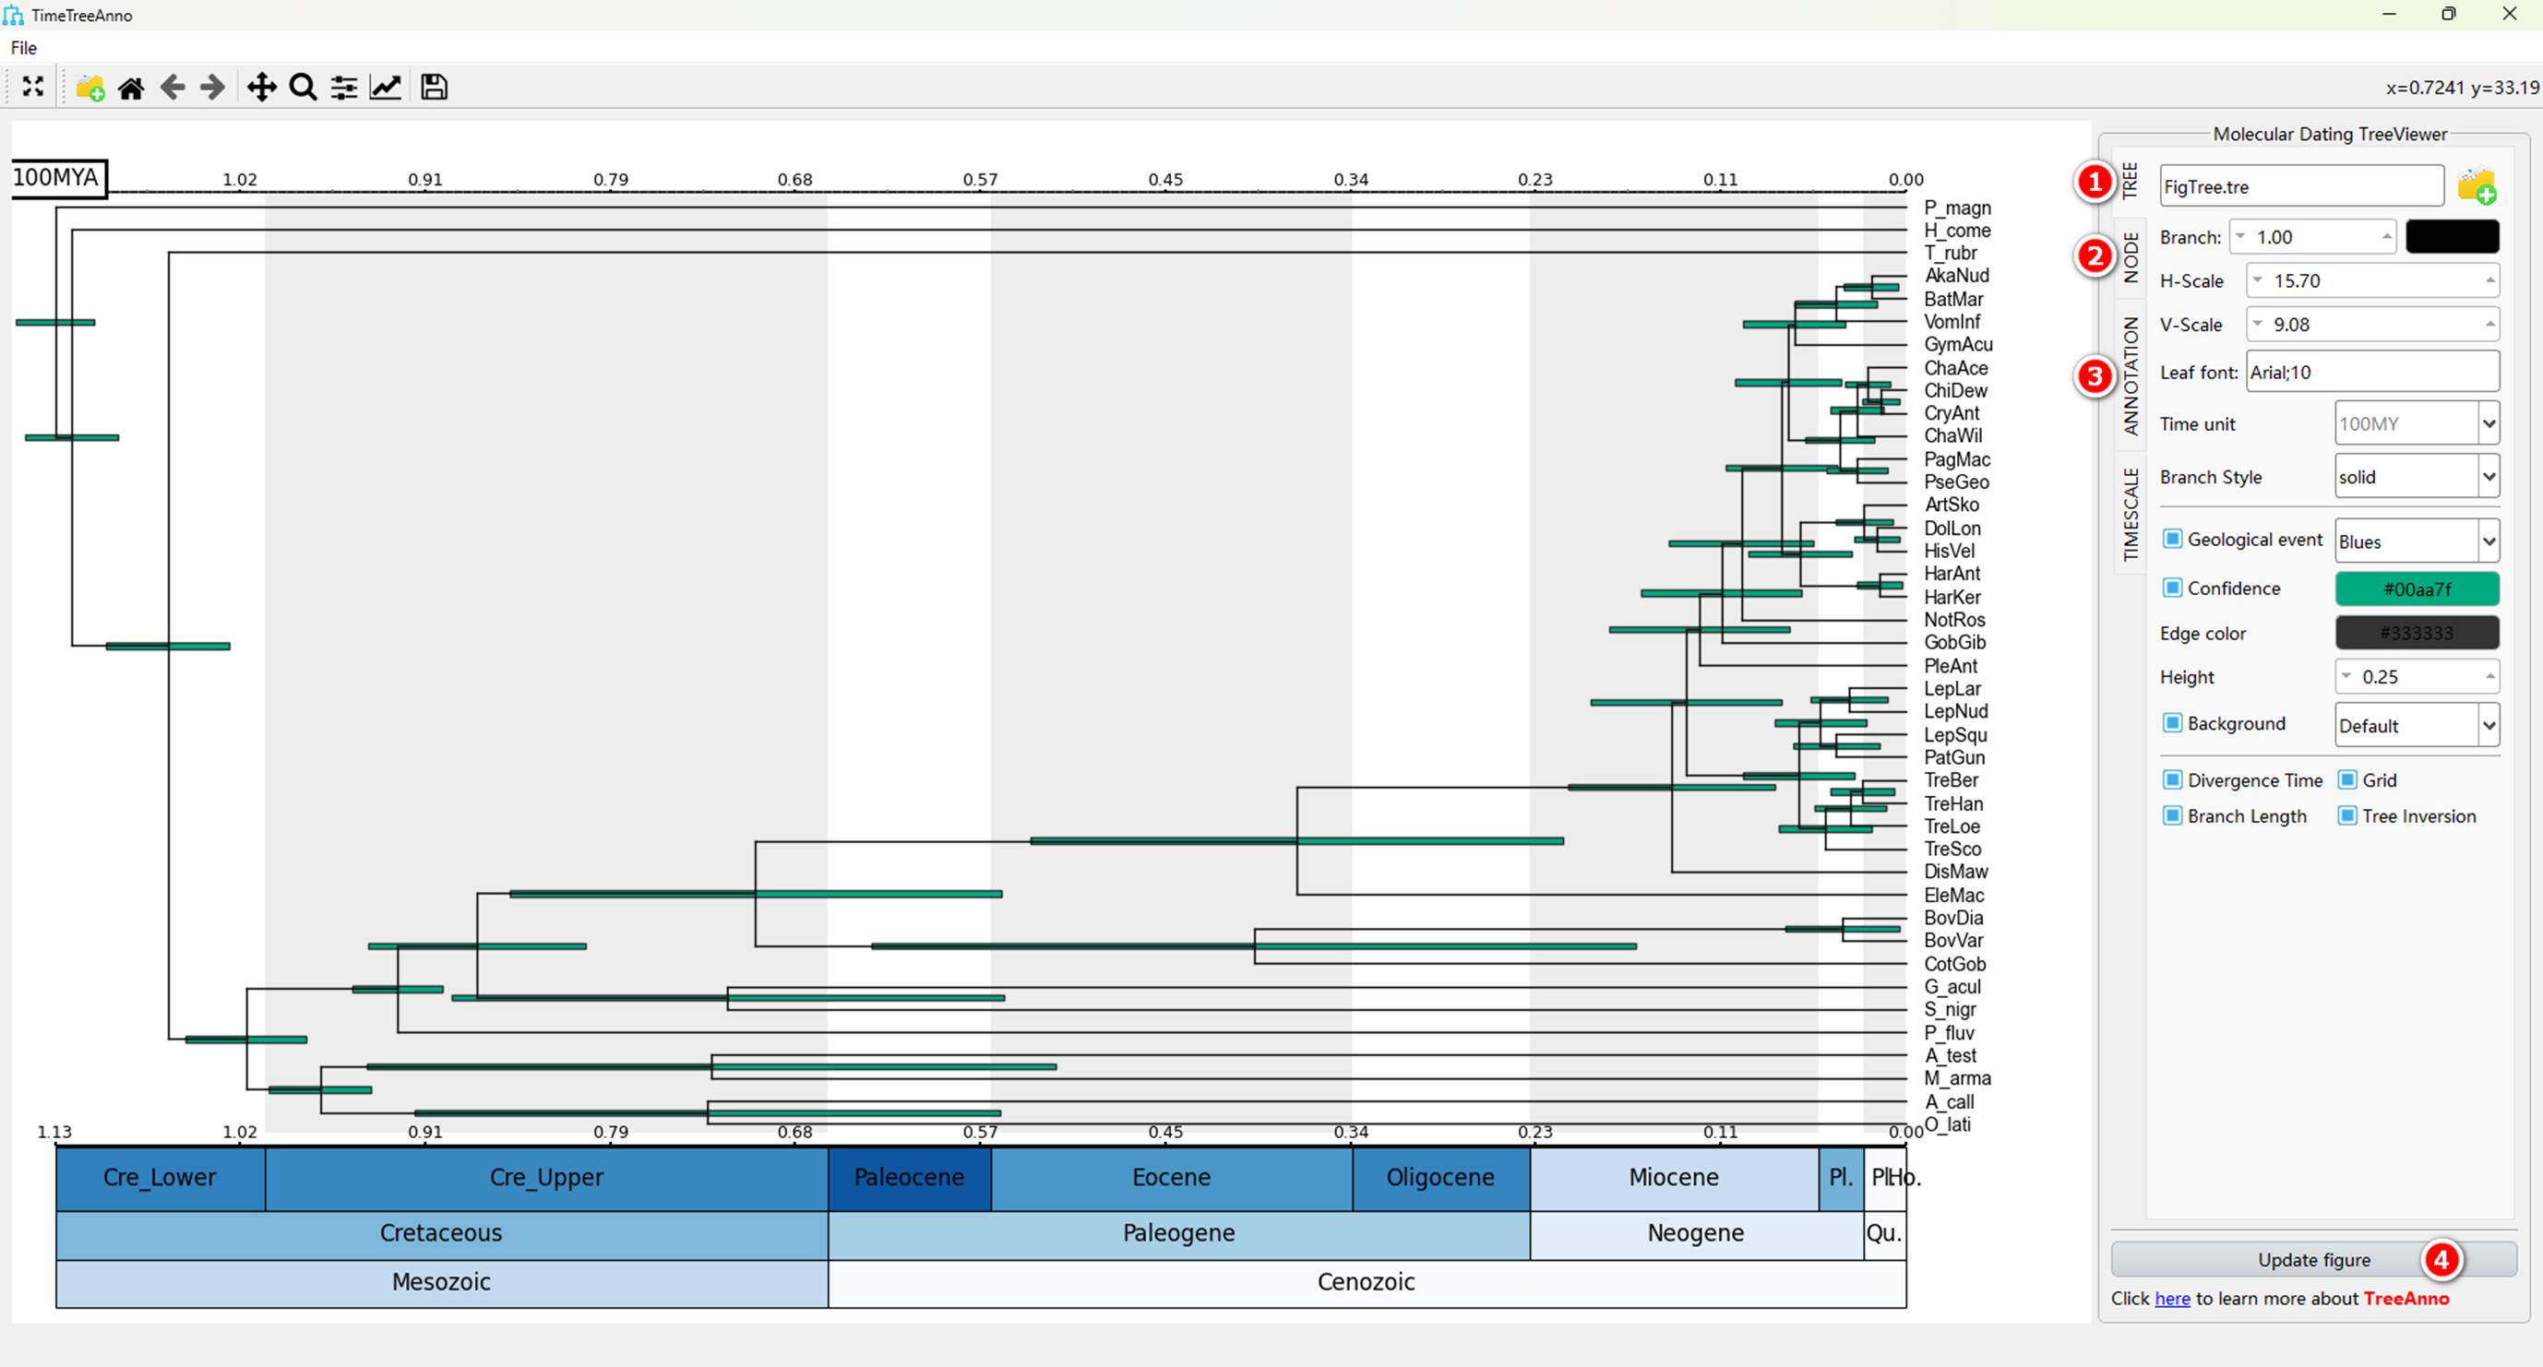
Task: Increase the Height value
Action: (2489, 676)
